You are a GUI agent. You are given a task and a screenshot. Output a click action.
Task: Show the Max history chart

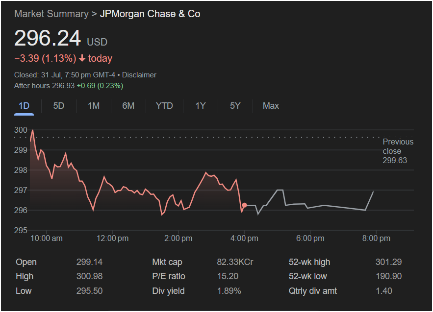tap(271, 106)
